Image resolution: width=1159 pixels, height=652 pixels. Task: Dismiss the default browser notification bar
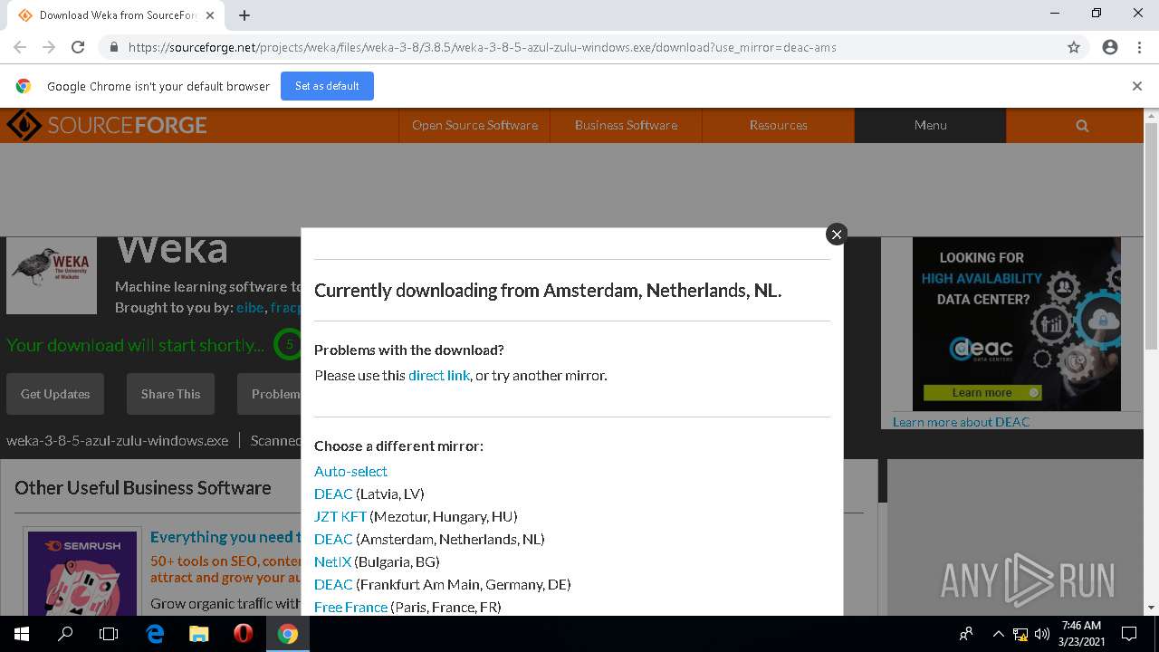[1137, 86]
